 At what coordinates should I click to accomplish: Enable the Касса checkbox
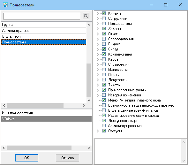pyautogui.click(x=104, y=59)
